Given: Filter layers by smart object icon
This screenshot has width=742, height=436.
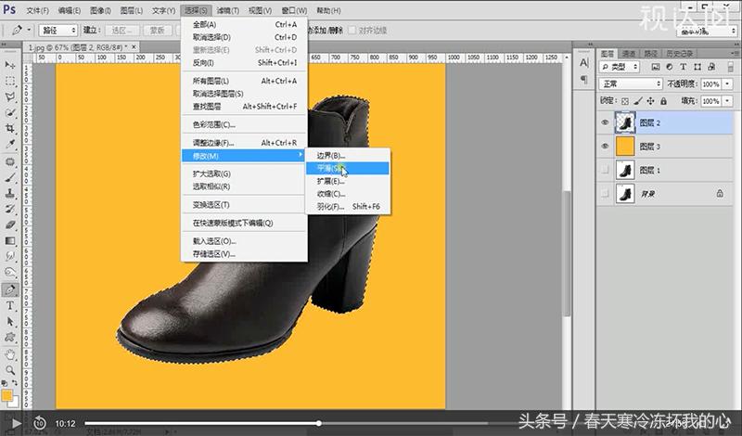Looking at the screenshot, I should [711, 67].
